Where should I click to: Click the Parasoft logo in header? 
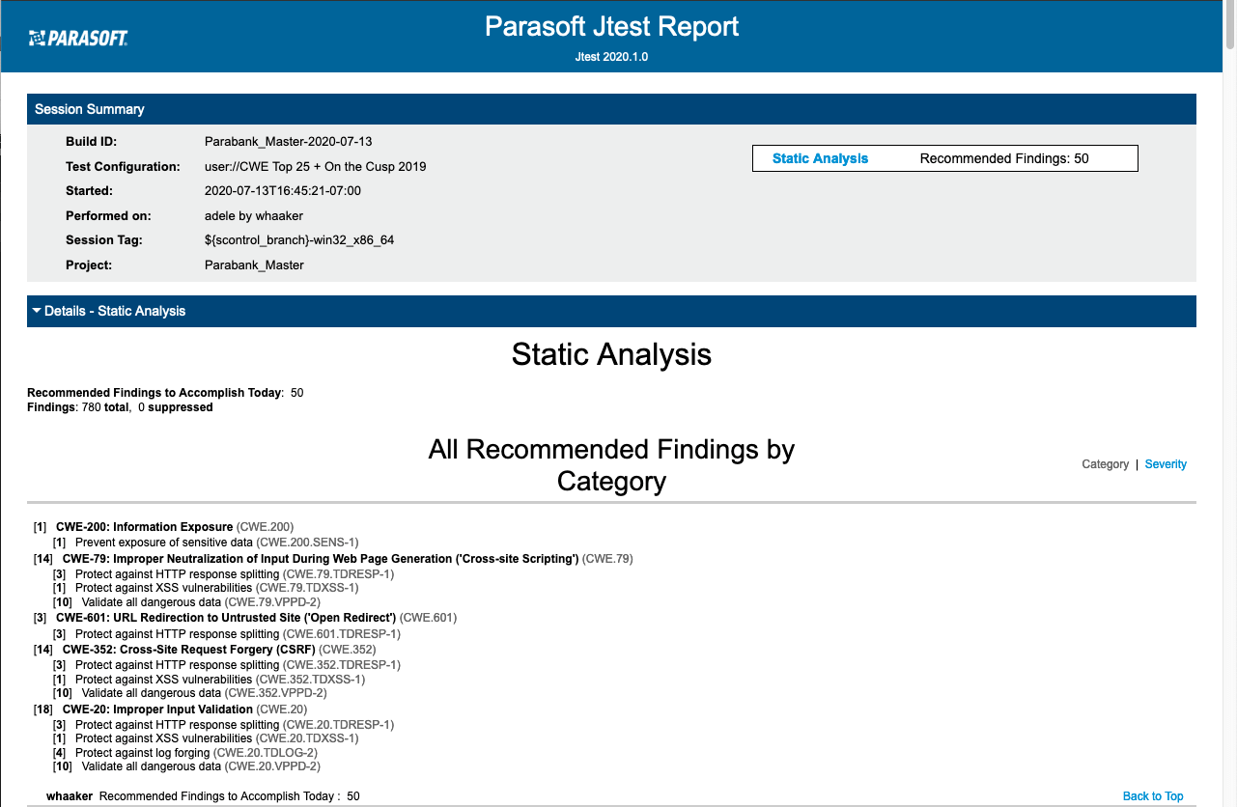[78, 39]
